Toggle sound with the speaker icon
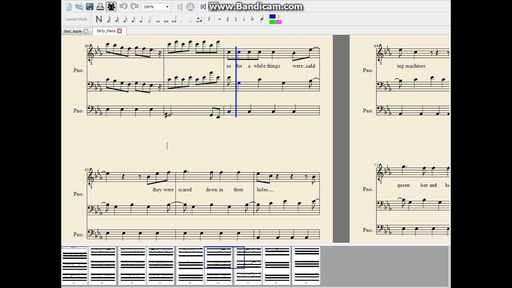Image resolution: width=512 pixels, height=288 pixels. coord(180,7)
